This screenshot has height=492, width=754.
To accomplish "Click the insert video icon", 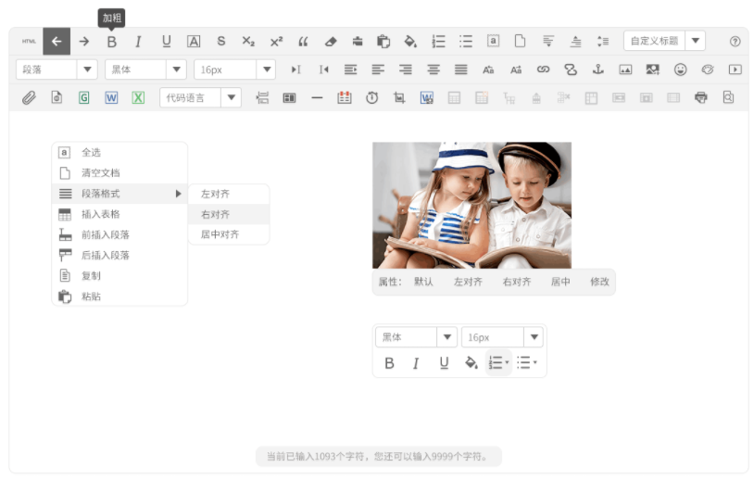I will [x=735, y=69].
